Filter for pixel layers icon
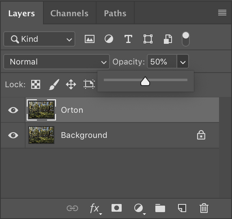The image size is (232, 219). click(90, 39)
